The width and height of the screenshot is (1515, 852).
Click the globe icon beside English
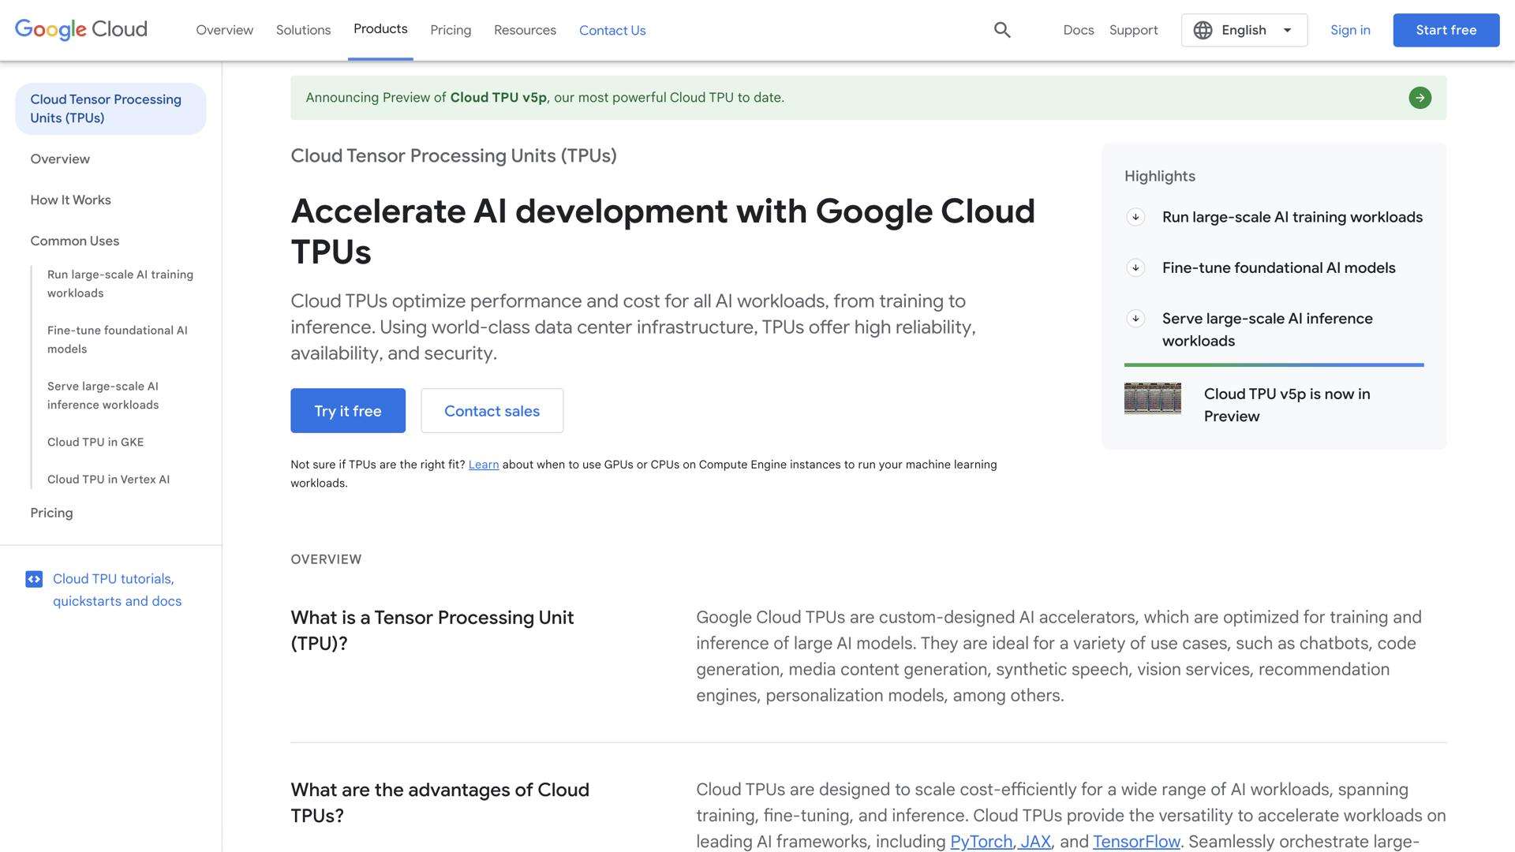(1203, 30)
